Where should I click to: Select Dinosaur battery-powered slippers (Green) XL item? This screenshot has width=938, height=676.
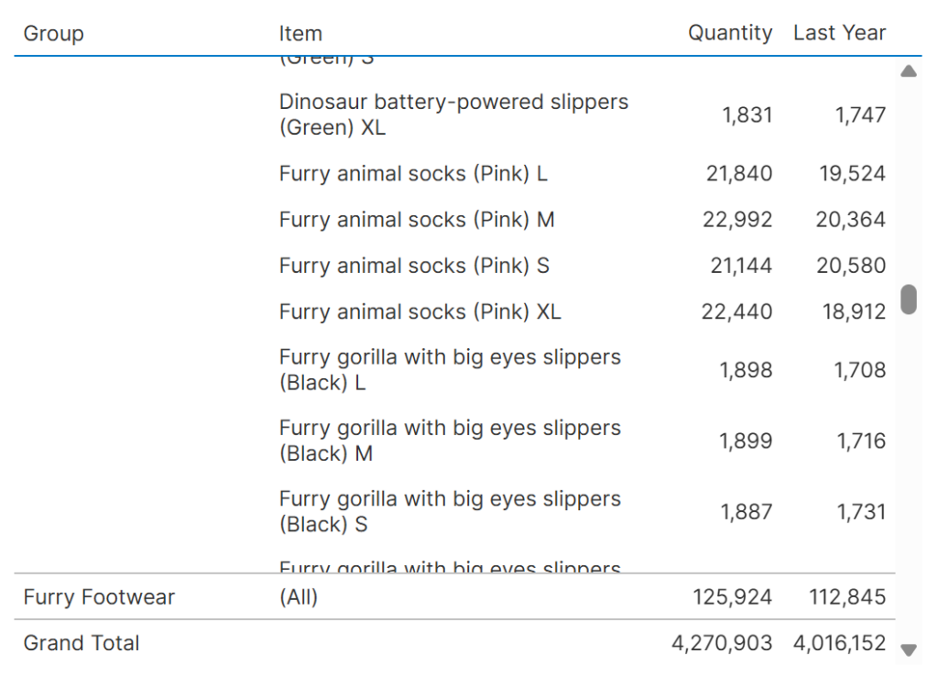pyautogui.click(x=453, y=114)
